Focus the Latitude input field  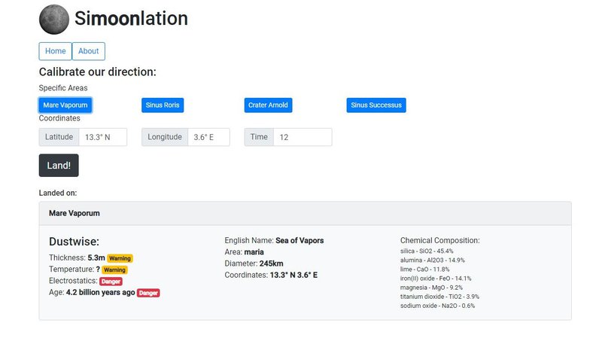103,137
